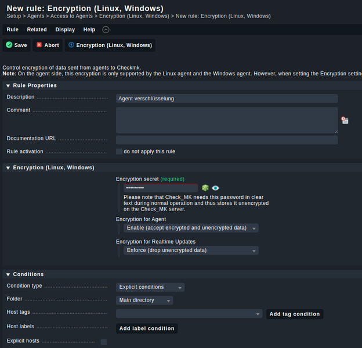The width and height of the screenshot is (362, 348).
Task: Click into the Documentation URL field
Action: (x=226, y=140)
